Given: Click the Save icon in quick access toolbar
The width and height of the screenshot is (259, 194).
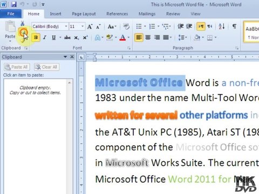Looking at the screenshot, I should click(13, 4).
